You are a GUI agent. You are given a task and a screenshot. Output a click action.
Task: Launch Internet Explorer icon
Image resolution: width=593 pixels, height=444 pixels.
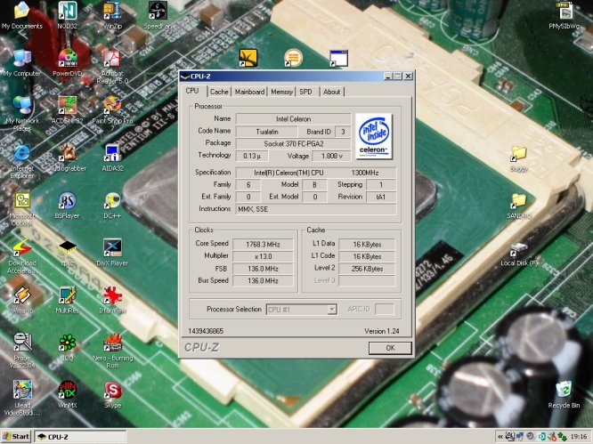[22, 161]
